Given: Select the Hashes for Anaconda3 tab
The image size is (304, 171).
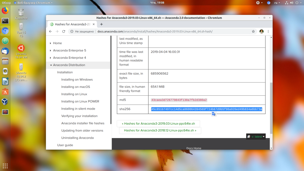Looking at the screenshot, I should 72,24.
